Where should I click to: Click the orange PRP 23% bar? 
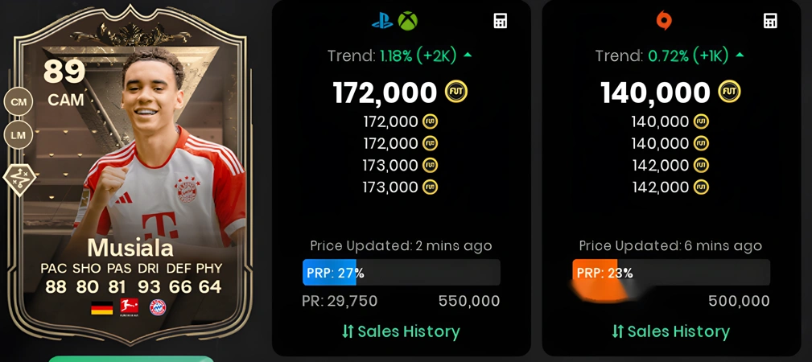(x=595, y=273)
